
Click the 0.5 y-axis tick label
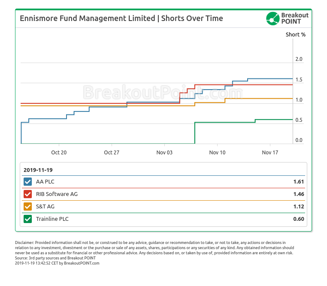tap(299, 120)
